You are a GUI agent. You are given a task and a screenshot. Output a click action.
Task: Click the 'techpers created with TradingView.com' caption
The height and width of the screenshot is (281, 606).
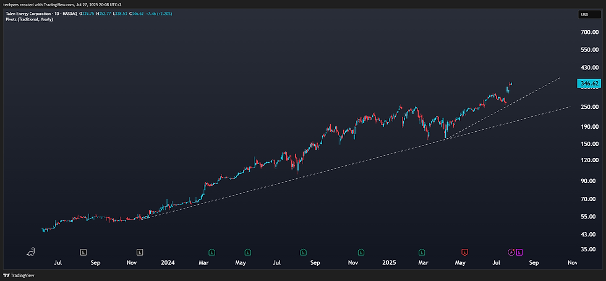point(38,4)
